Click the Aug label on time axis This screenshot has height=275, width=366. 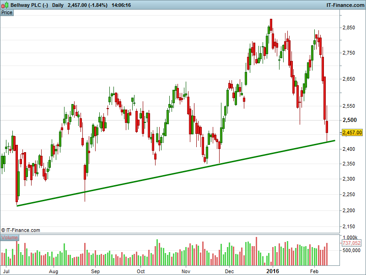coord(54,270)
